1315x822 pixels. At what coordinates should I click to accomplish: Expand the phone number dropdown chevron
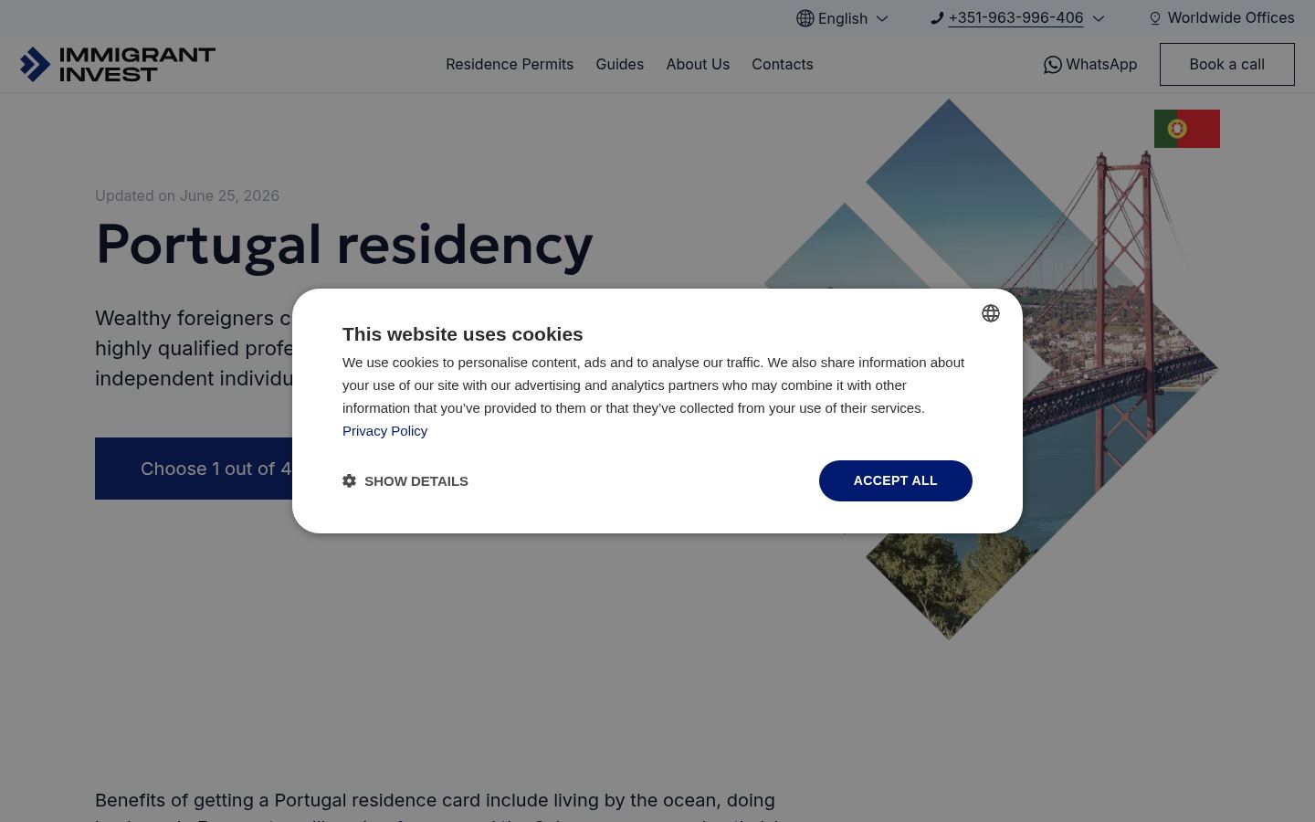[x=1099, y=18]
